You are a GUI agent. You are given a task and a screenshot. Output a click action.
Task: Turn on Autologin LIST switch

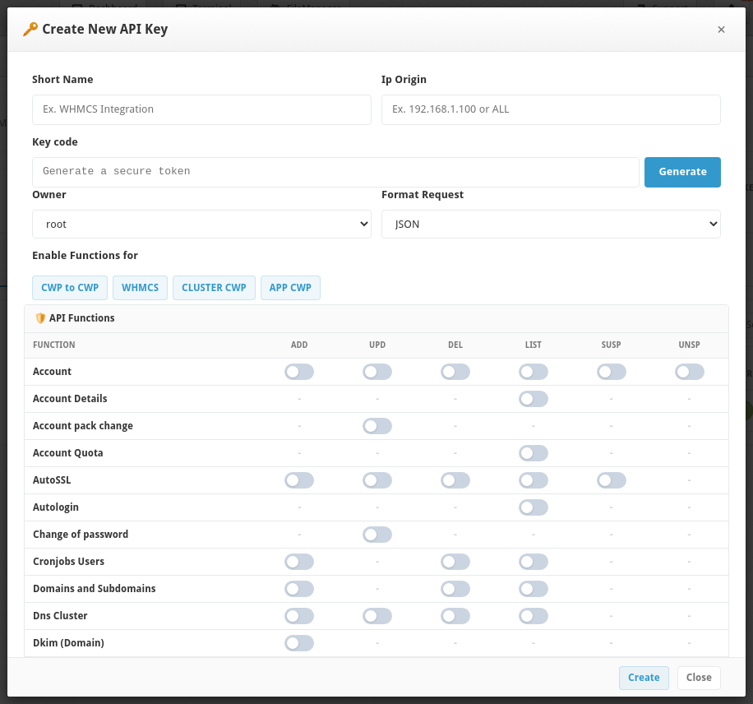pyautogui.click(x=534, y=507)
